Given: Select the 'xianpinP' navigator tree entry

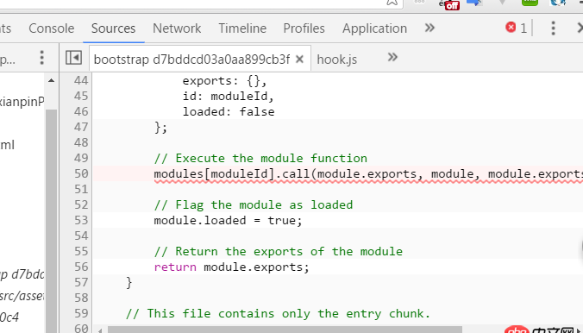Looking at the screenshot, I should (x=22, y=101).
